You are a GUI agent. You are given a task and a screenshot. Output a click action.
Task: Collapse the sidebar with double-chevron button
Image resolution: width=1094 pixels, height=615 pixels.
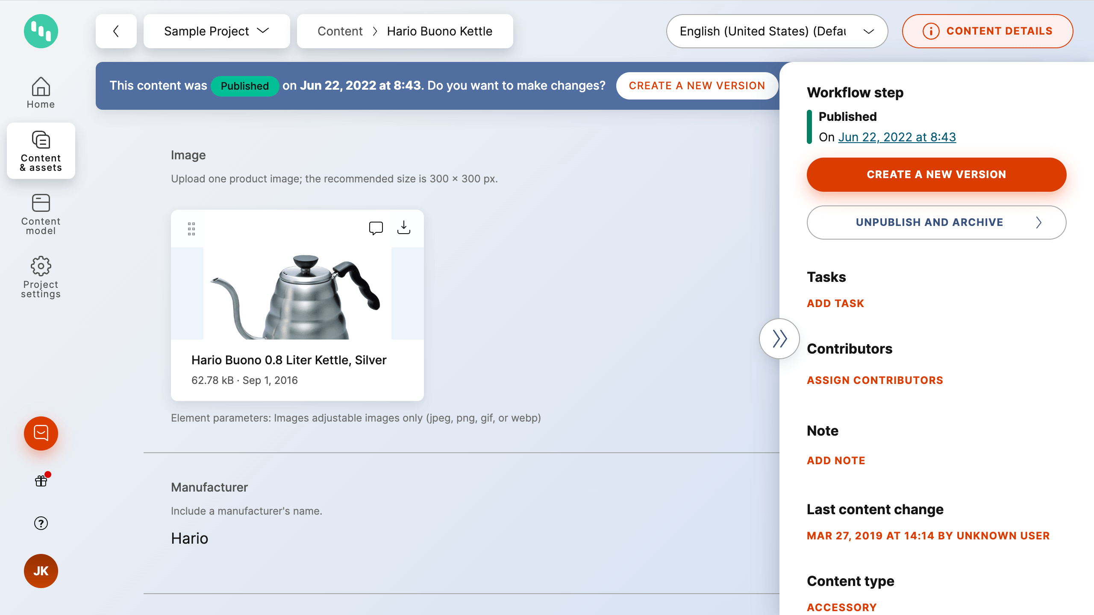point(779,339)
